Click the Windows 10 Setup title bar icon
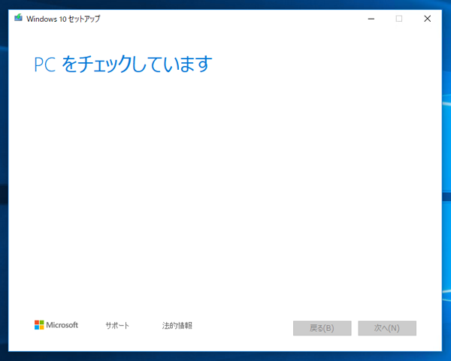 point(18,18)
